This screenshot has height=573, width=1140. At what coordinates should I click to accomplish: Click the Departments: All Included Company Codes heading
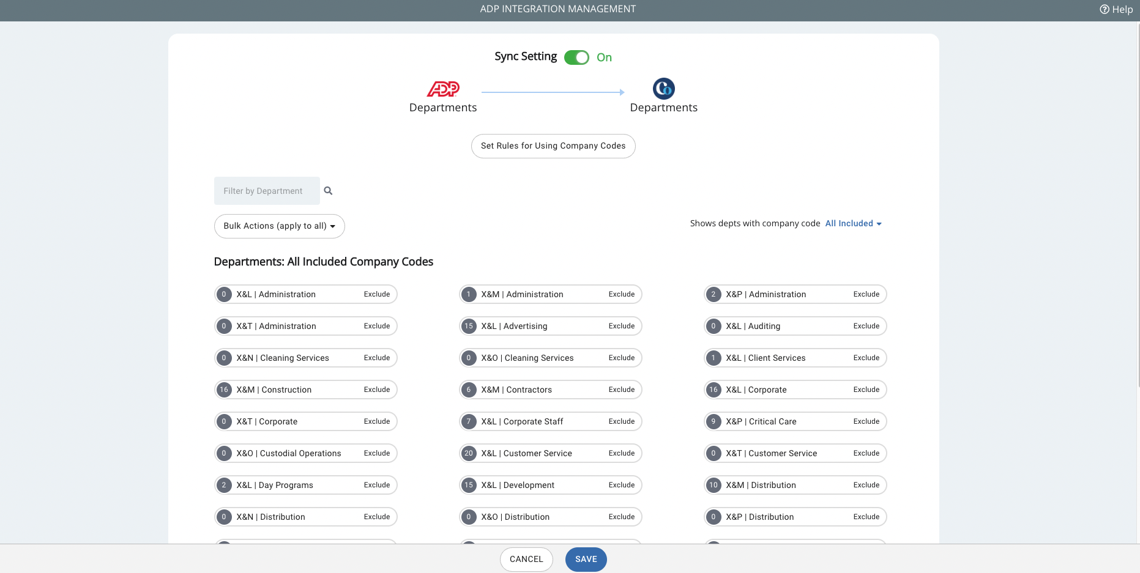click(x=324, y=262)
